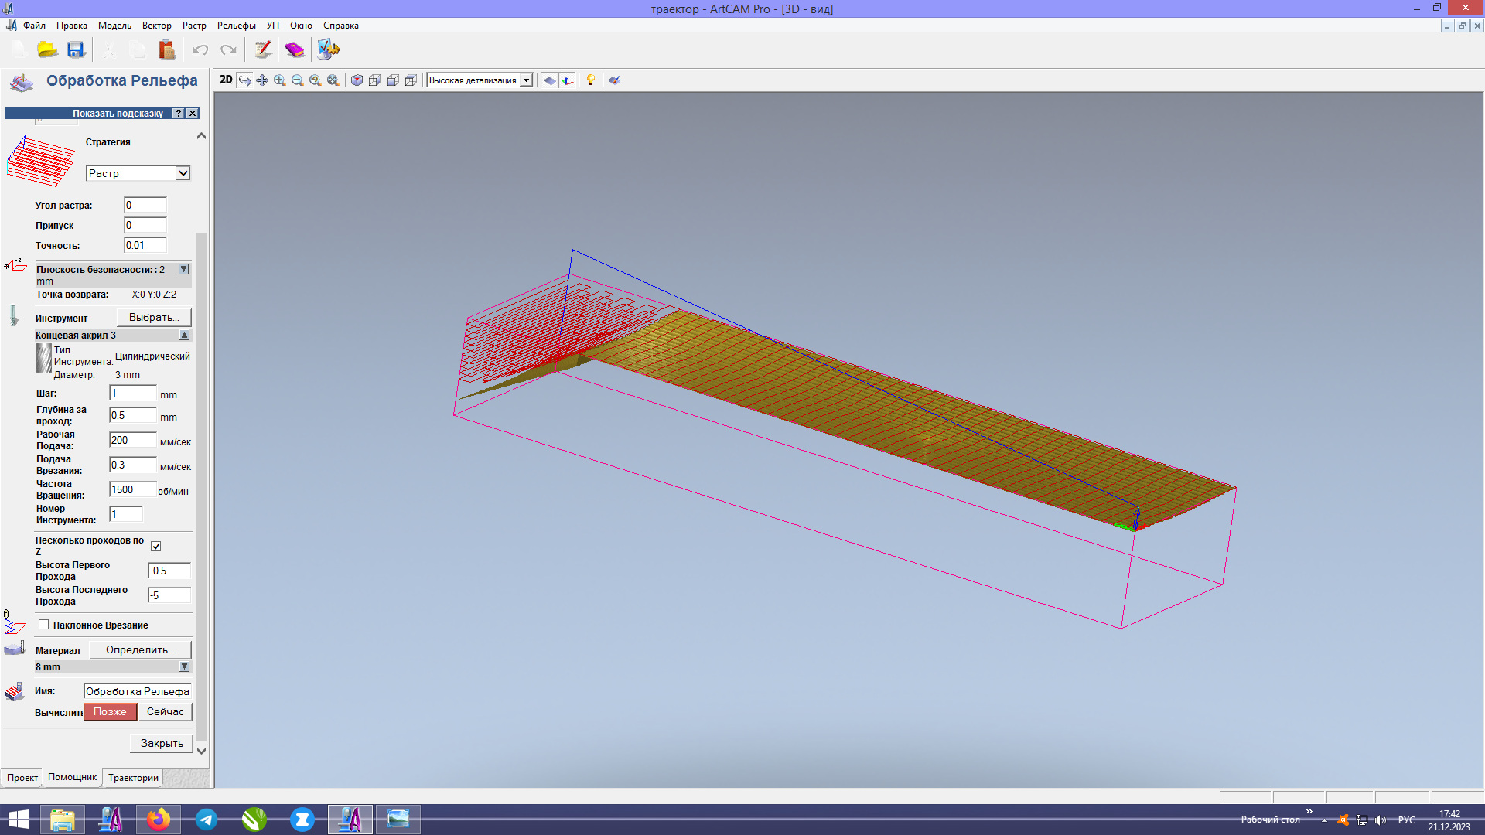Expand the material '8 mm' section arrow
This screenshot has width=1485, height=835.
tap(184, 666)
